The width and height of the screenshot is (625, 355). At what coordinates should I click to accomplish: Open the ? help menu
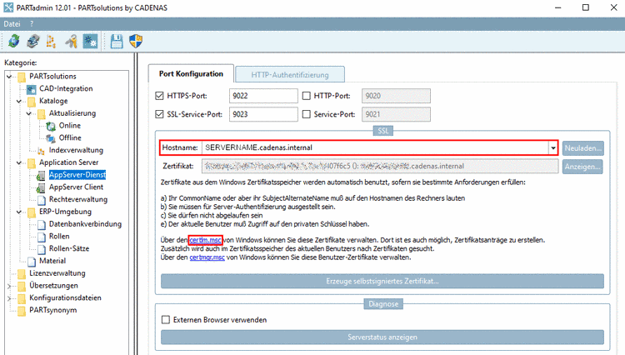32,24
